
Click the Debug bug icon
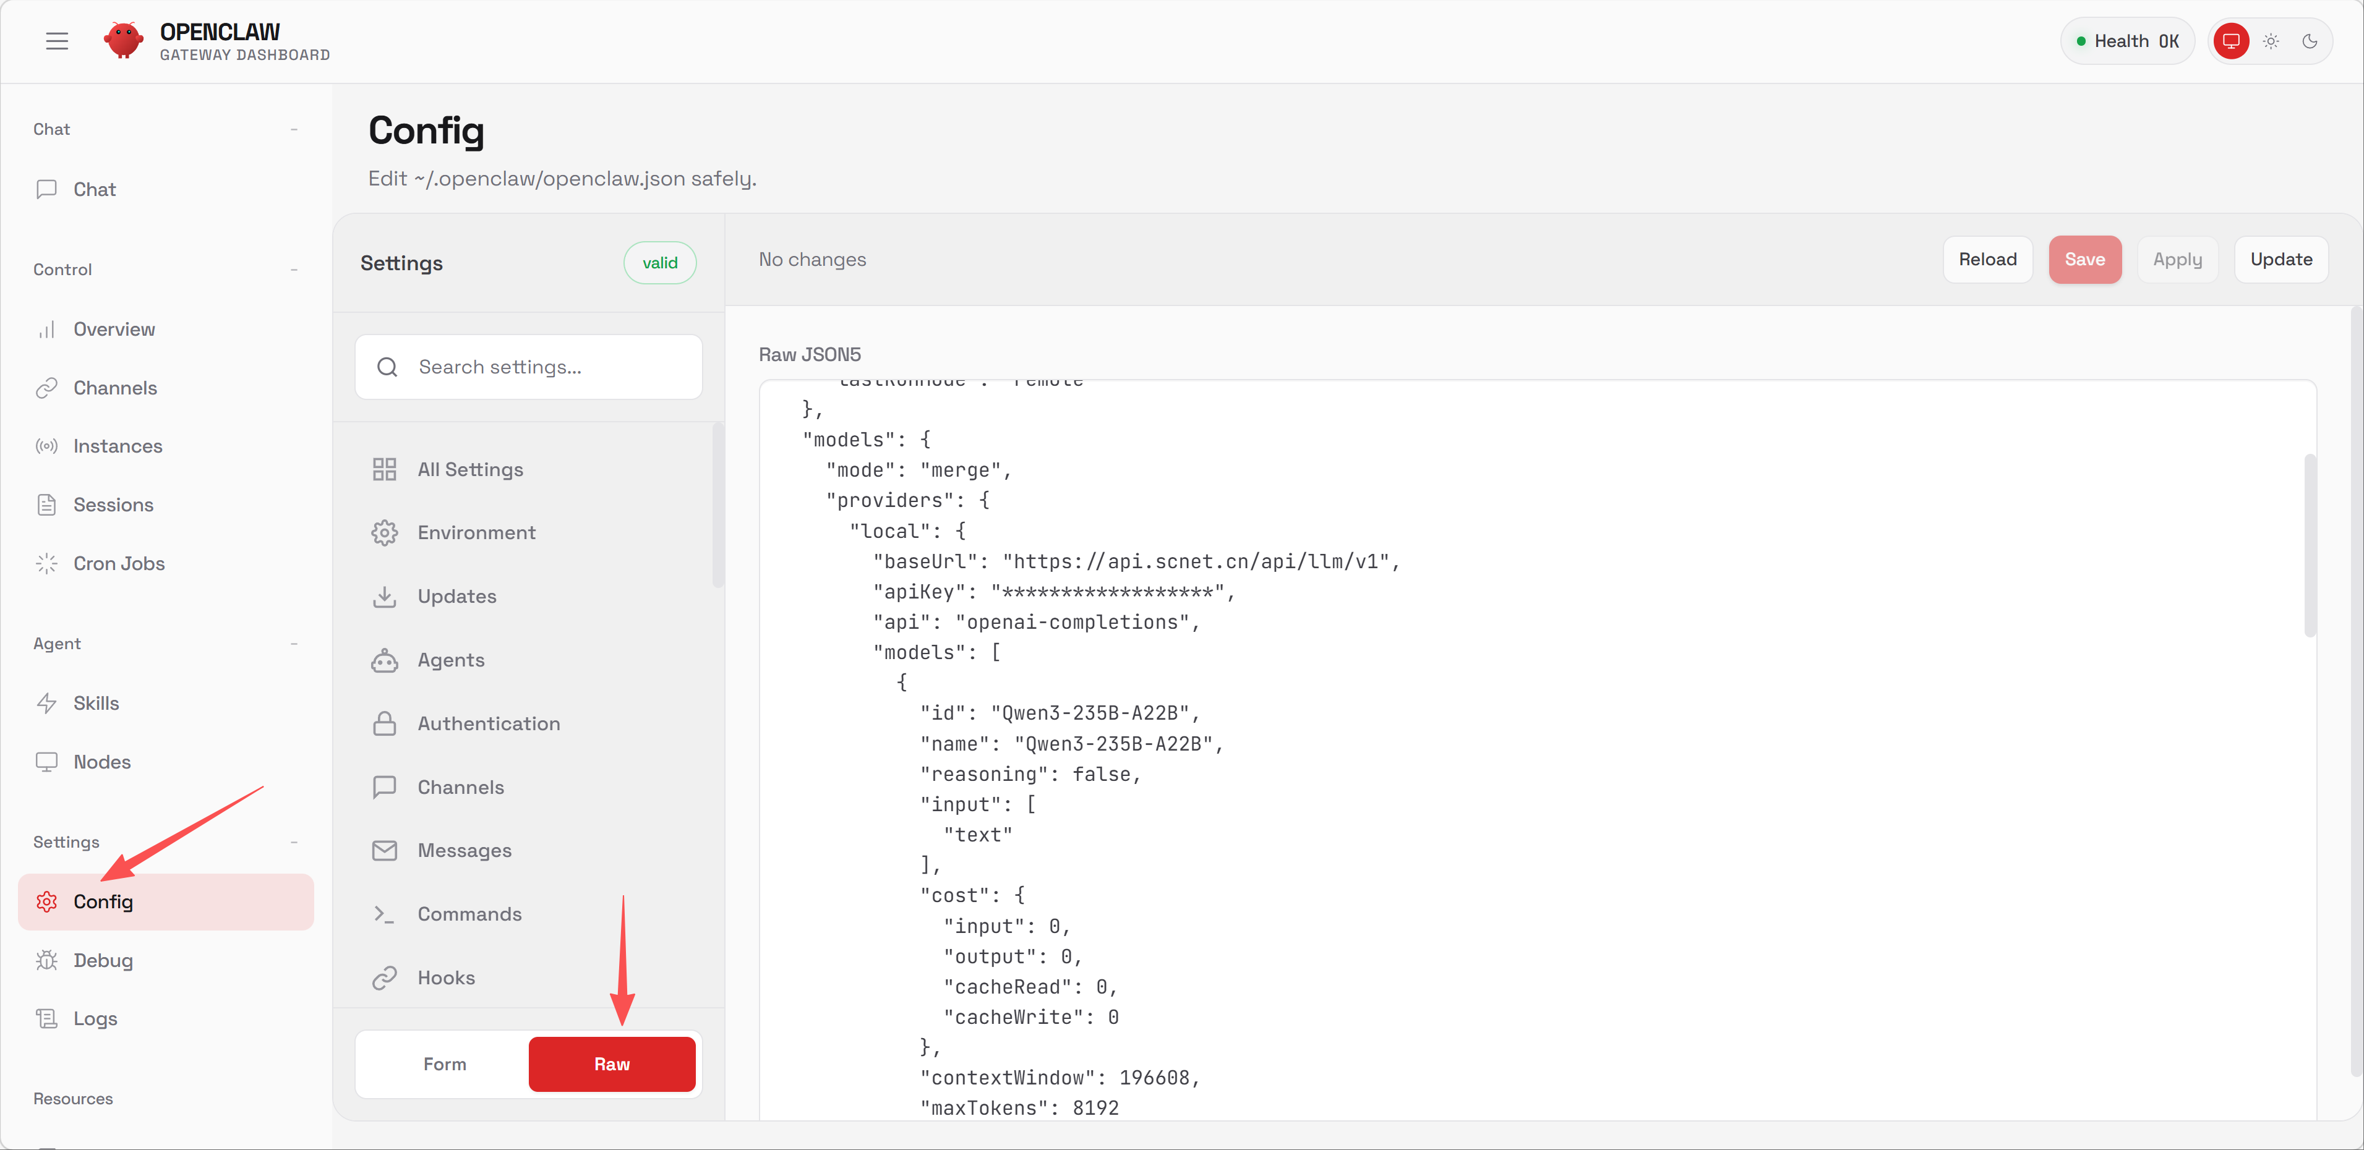[47, 960]
